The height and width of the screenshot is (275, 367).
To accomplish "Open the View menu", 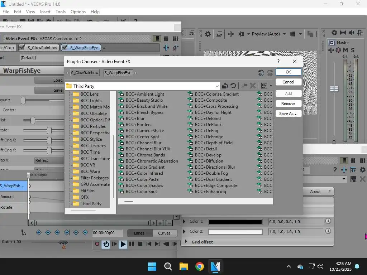I will pos(31,12).
